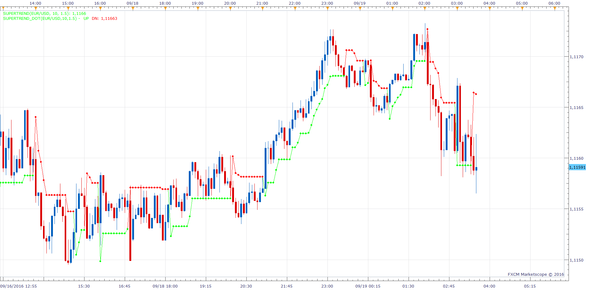
Task: Click the 19:00 time scale label
Action: [197, 3]
